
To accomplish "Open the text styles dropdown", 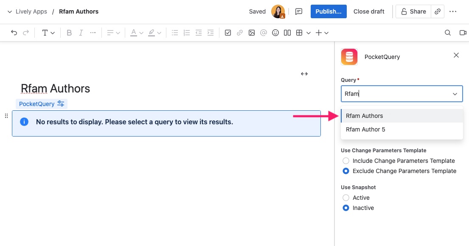I will click(x=48, y=33).
